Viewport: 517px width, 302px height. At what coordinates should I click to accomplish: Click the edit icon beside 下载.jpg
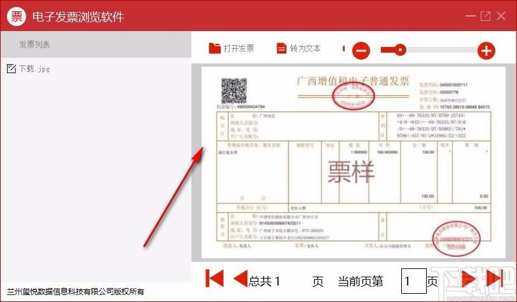(x=11, y=69)
